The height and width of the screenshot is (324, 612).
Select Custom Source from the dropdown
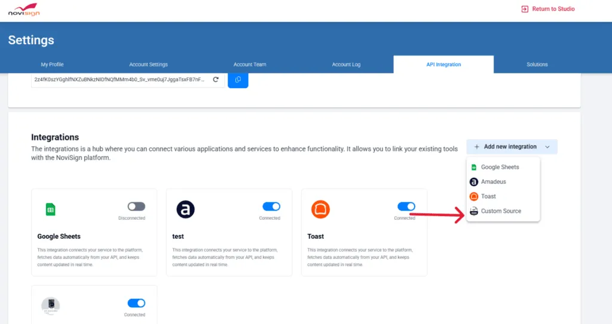501,211
